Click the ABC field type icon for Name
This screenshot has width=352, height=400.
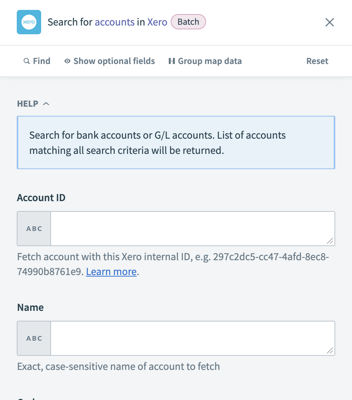point(34,338)
